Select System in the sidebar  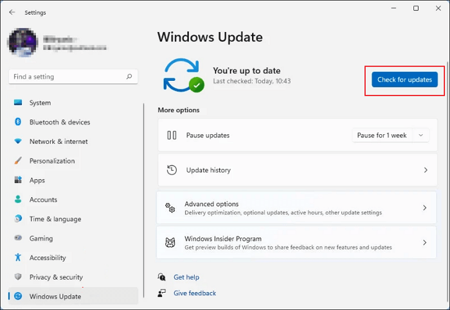coord(40,103)
